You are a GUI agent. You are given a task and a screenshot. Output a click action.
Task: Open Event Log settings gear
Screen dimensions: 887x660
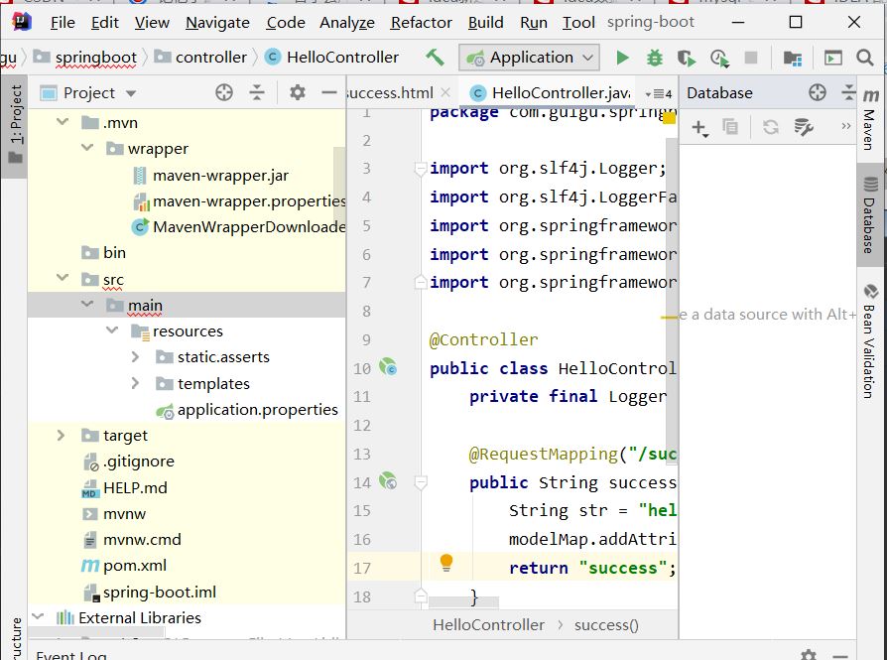pos(809,655)
